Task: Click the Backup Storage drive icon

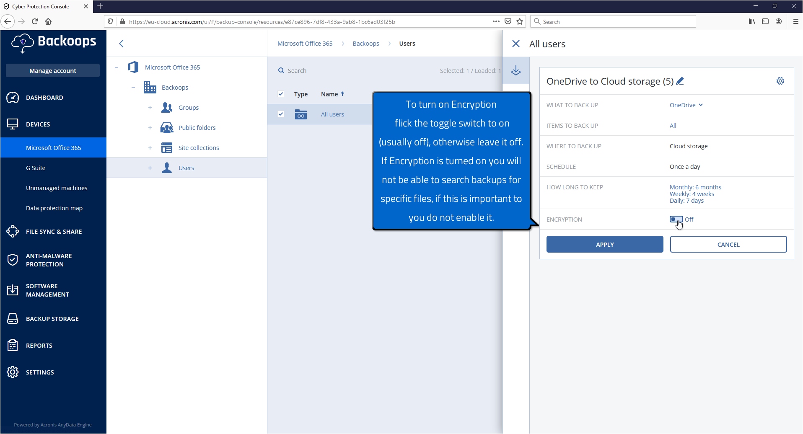Action: tap(13, 319)
